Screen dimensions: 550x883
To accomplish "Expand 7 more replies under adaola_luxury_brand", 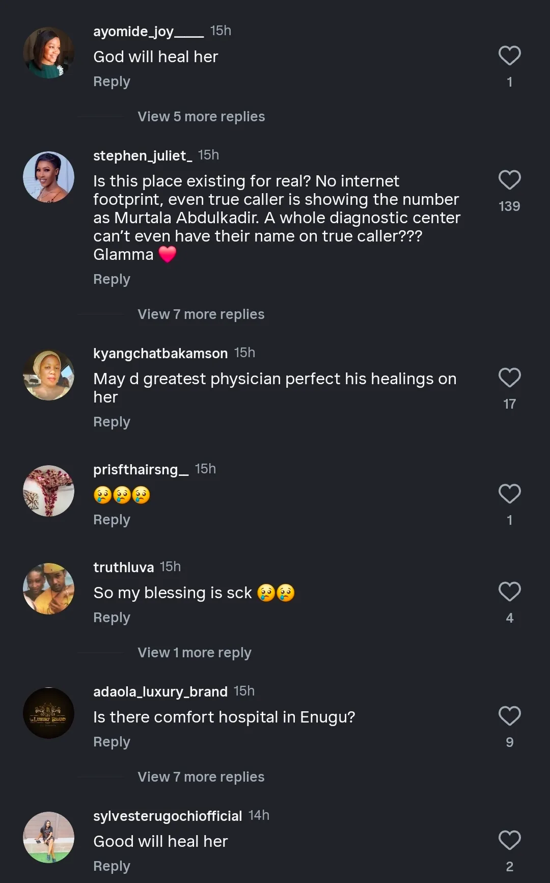I will point(201,777).
